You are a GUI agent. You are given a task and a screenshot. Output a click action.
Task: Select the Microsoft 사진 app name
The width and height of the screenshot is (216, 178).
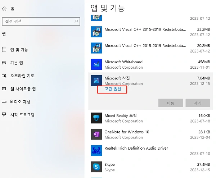[x=117, y=78]
